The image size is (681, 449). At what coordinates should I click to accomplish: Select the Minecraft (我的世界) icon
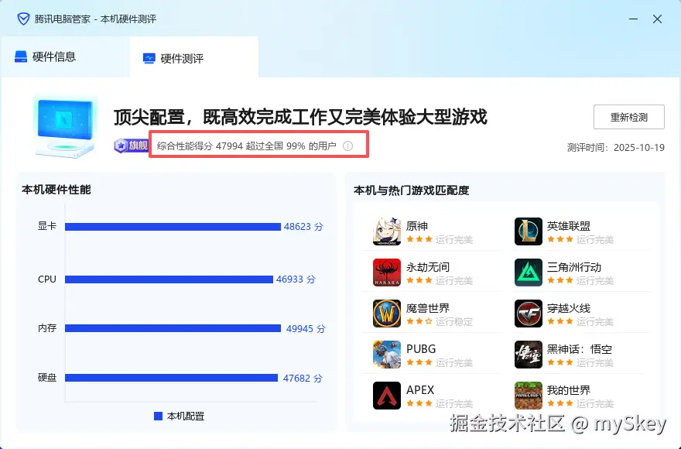(x=528, y=396)
